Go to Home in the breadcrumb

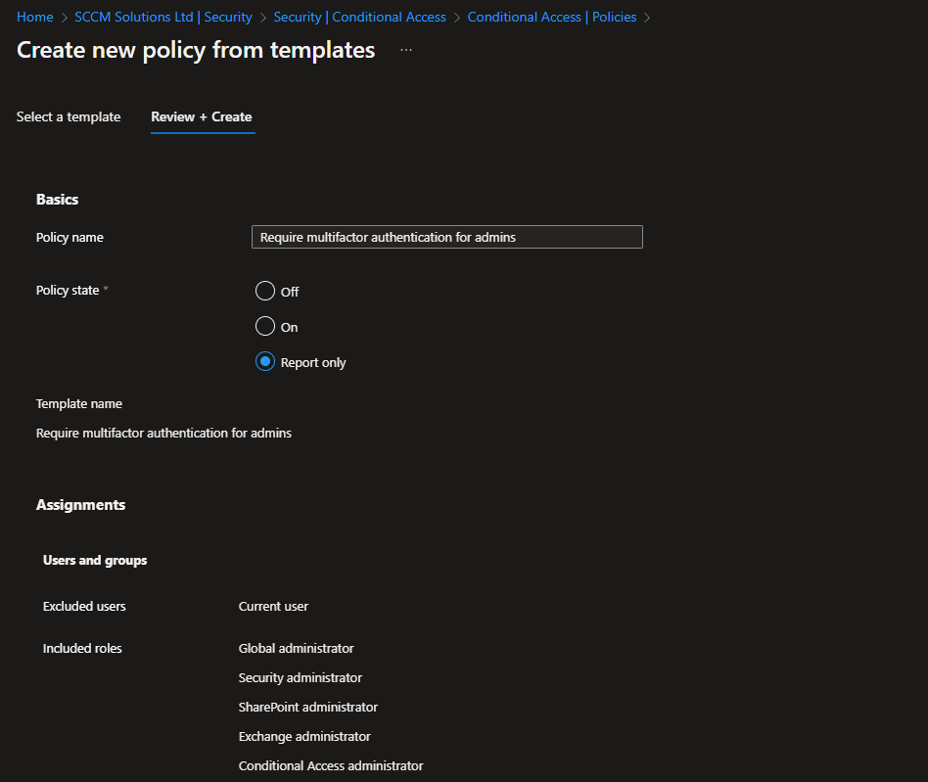34,17
